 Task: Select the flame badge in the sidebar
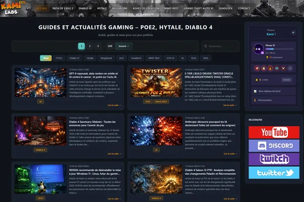click(270, 68)
